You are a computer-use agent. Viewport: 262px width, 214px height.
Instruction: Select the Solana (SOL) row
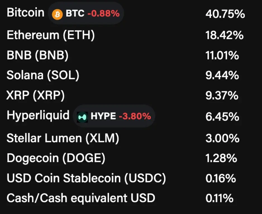click(126, 75)
